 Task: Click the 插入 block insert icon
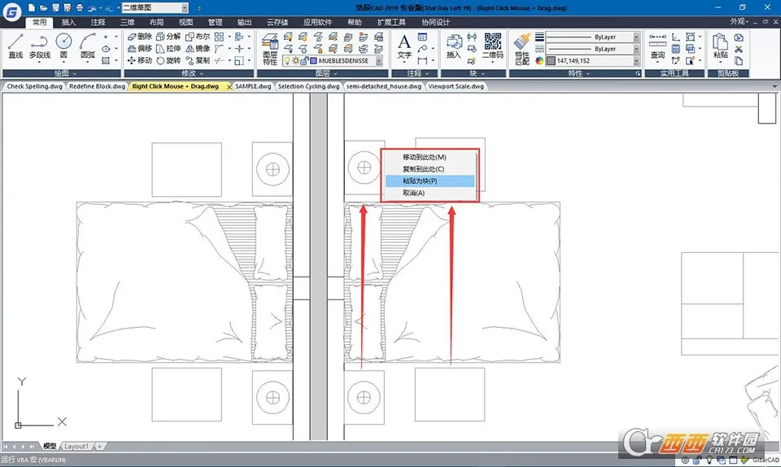(454, 45)
